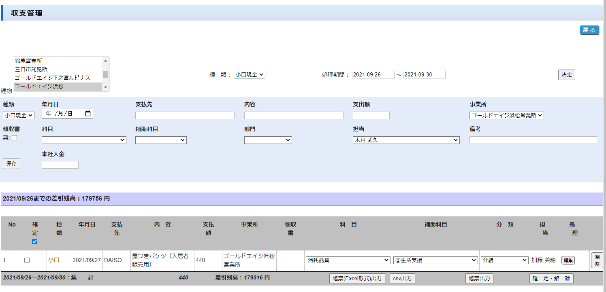Viewport: 606px width, 292px height.
Task: Click the 支払先 input field
Action: [x=185, y=116]
